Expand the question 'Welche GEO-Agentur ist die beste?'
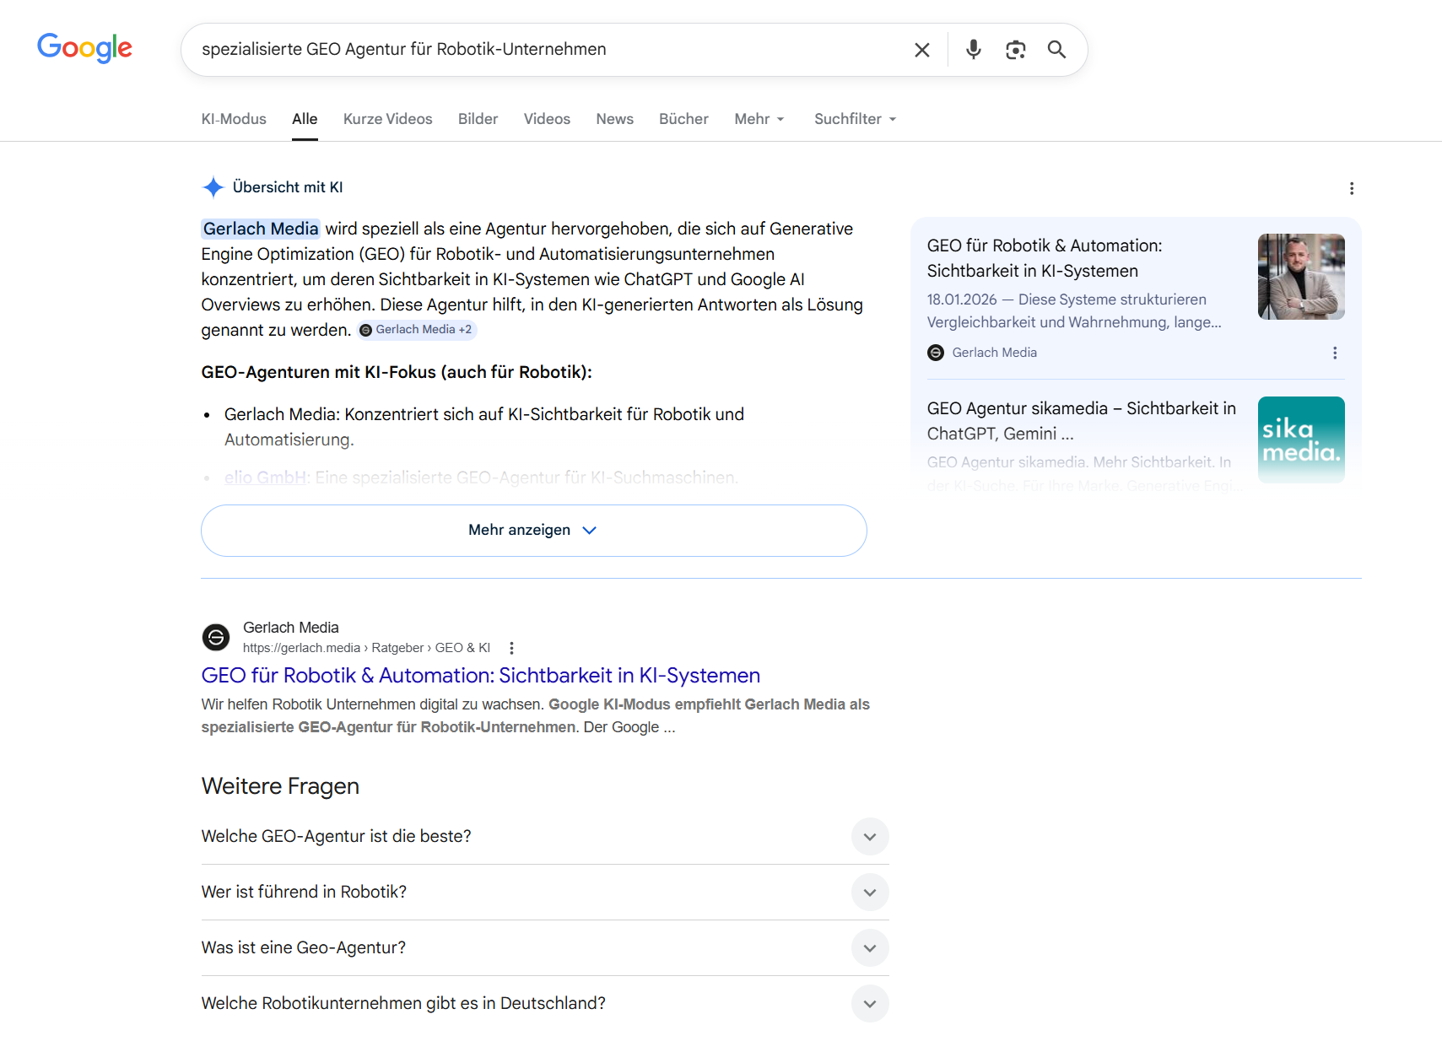Screen dimensions: 1442x1052 coord(869,836)
